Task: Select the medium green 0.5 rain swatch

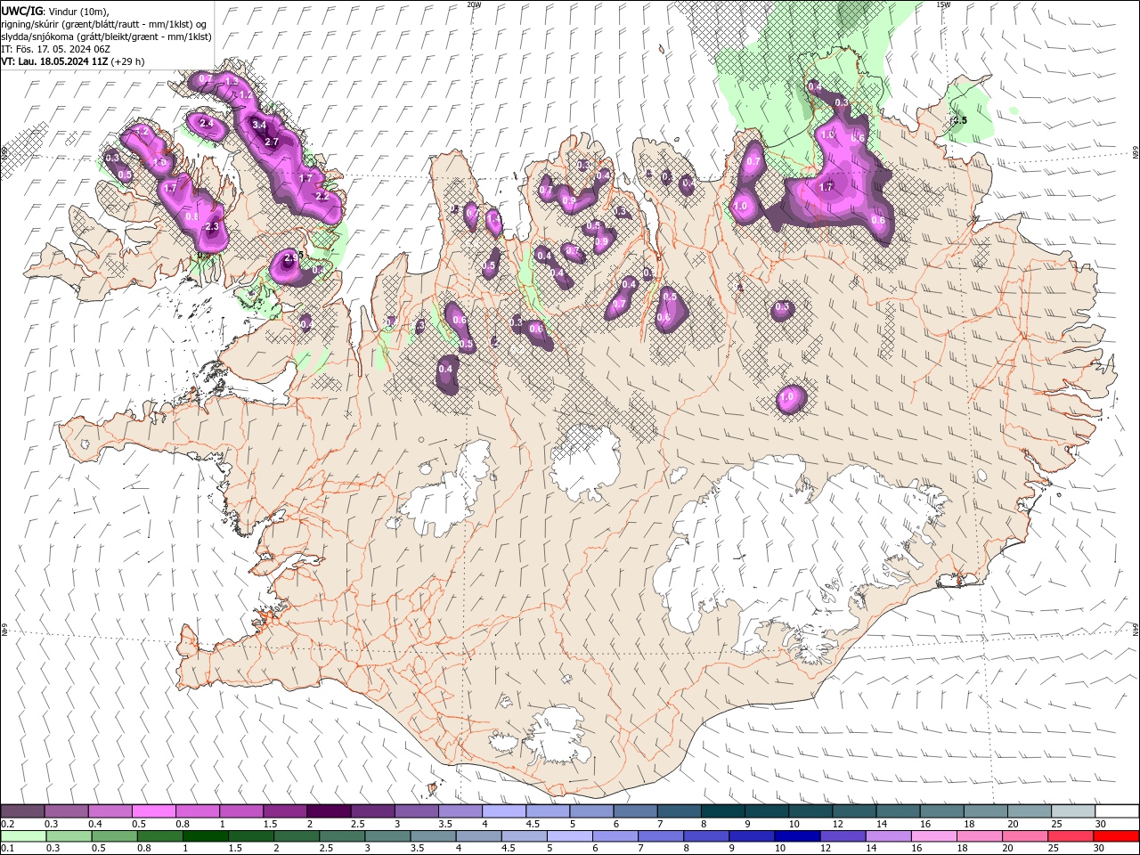Action: pos(114,836)
